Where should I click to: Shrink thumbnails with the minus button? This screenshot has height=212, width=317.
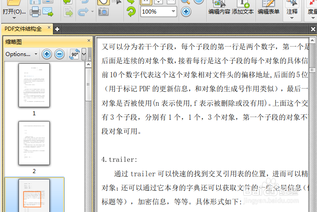(x=59, y=54)
